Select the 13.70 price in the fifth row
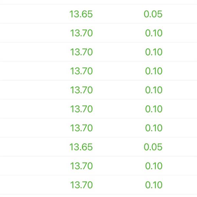This screenshot has width=197, height=197. [x=81, y=90]
